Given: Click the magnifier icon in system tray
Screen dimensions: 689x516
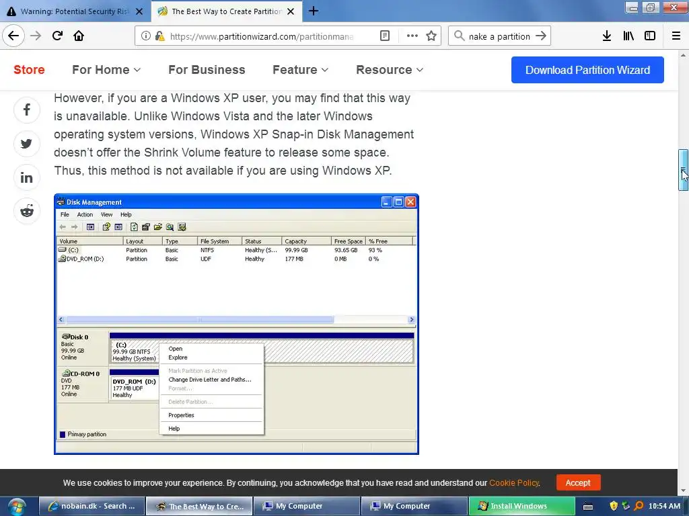Looking at the screenshot, I should [x=639, y=506].
